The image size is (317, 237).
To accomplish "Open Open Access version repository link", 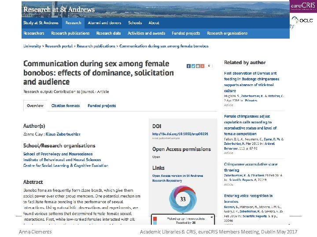I will 177,178.
